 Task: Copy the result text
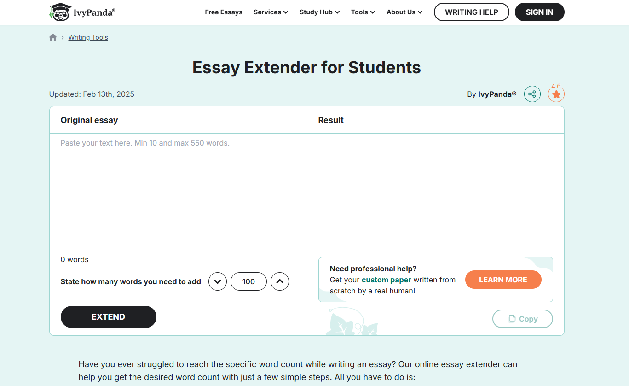[x=523, y=319]
